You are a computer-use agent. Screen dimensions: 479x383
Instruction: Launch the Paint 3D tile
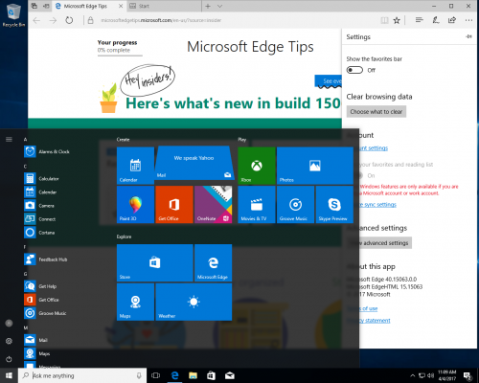[x=135, y=204]
